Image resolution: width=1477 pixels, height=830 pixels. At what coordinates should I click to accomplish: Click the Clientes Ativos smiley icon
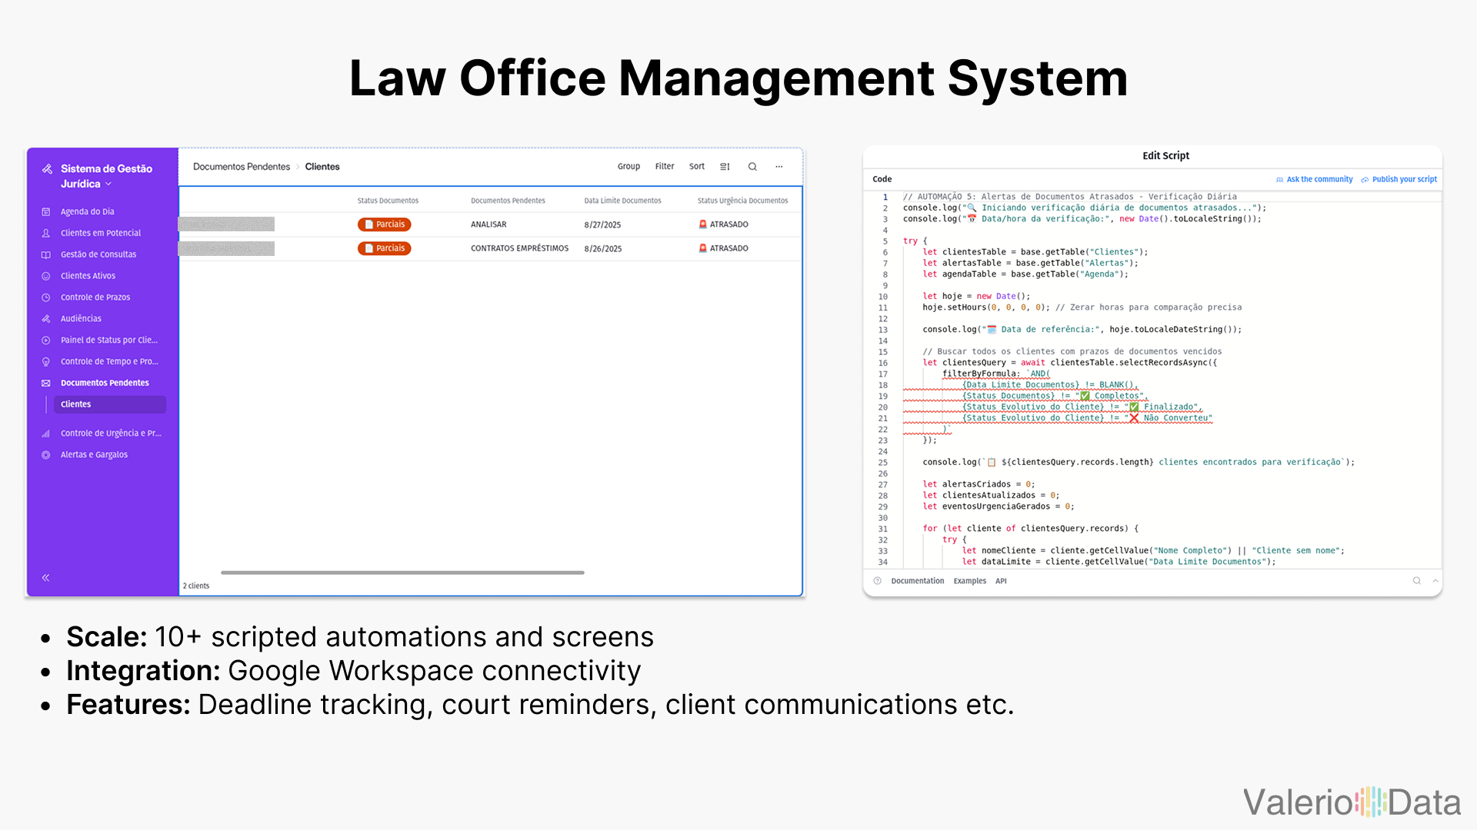pos(46,276)
